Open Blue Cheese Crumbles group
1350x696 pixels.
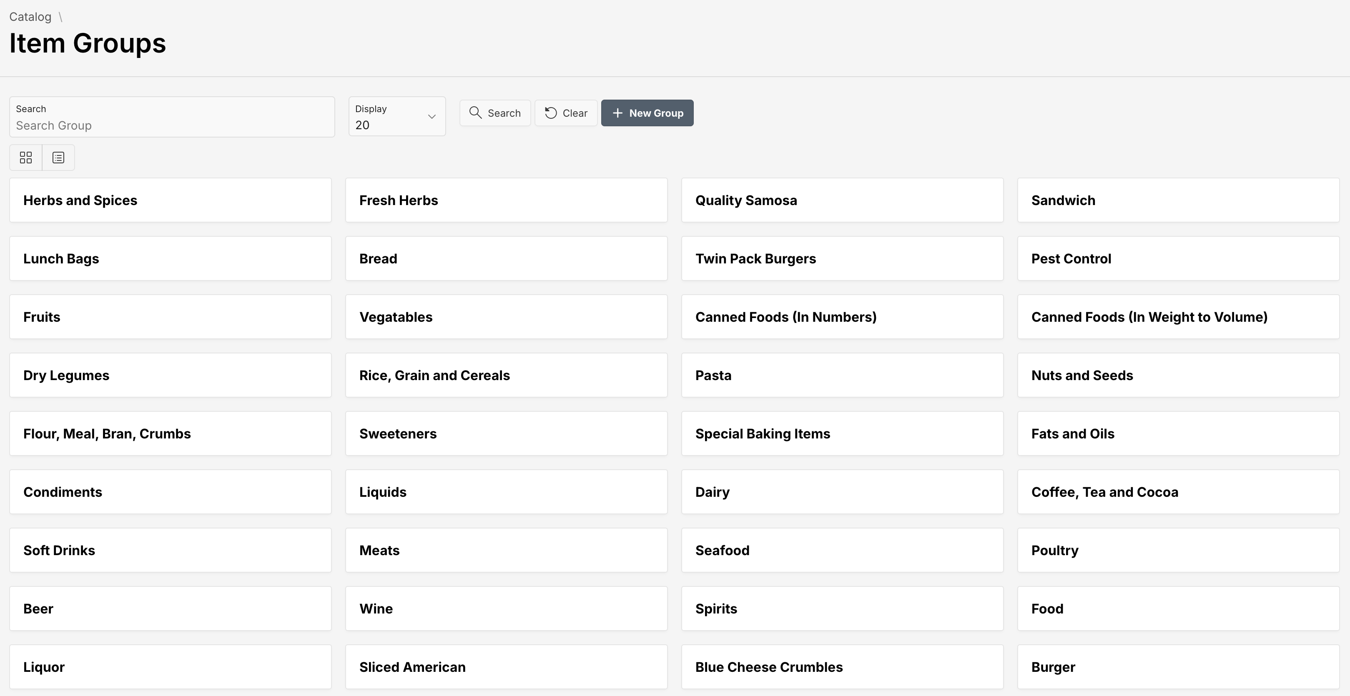click(842, 667)
